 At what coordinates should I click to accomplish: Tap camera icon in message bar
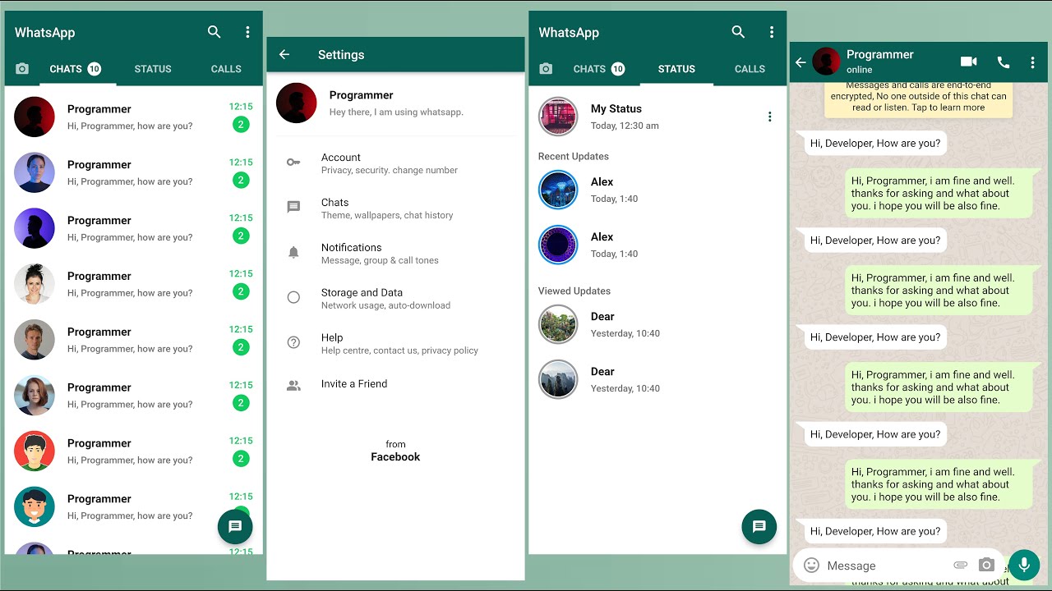(987, 565)
